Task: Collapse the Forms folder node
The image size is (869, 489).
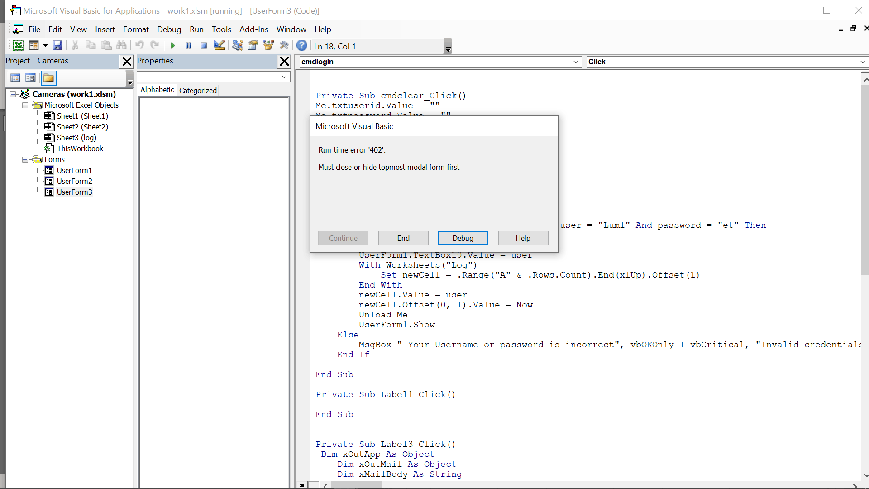Action: click(25, 159)
